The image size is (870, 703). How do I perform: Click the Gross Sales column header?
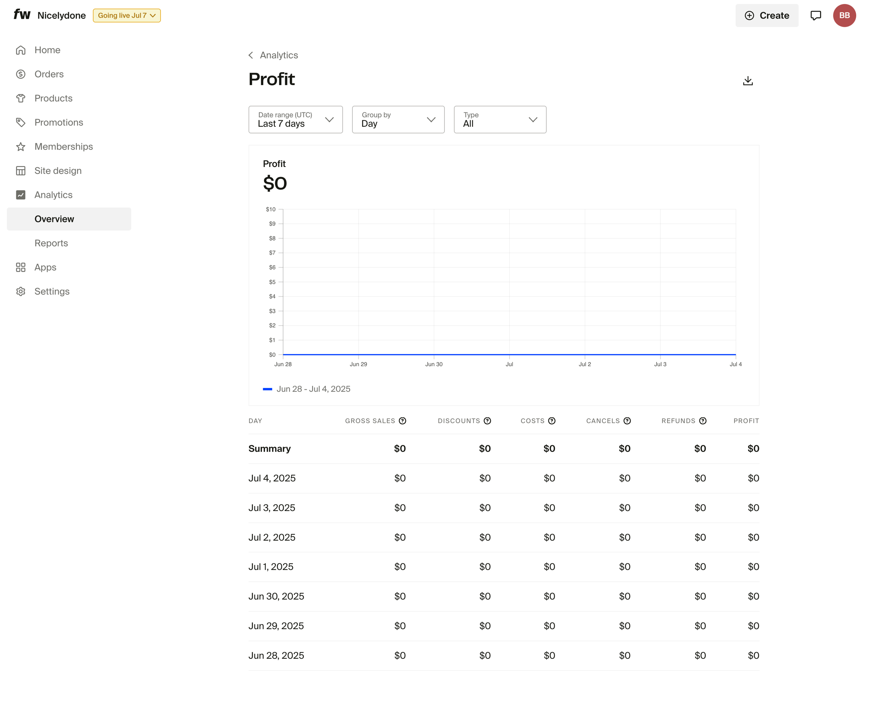click(x=370, y=421)
